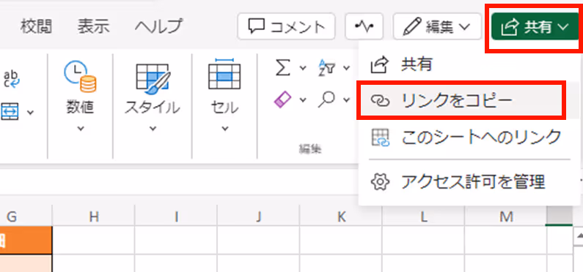The width and height of the screenshot is (583, 272).
Task: Open the ヘルプ ribbon tab
Action: coord(158,26)
